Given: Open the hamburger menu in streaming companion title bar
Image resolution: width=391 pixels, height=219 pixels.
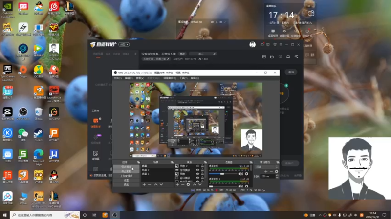Looking at the screenshot, I should (x=281, y=45).
